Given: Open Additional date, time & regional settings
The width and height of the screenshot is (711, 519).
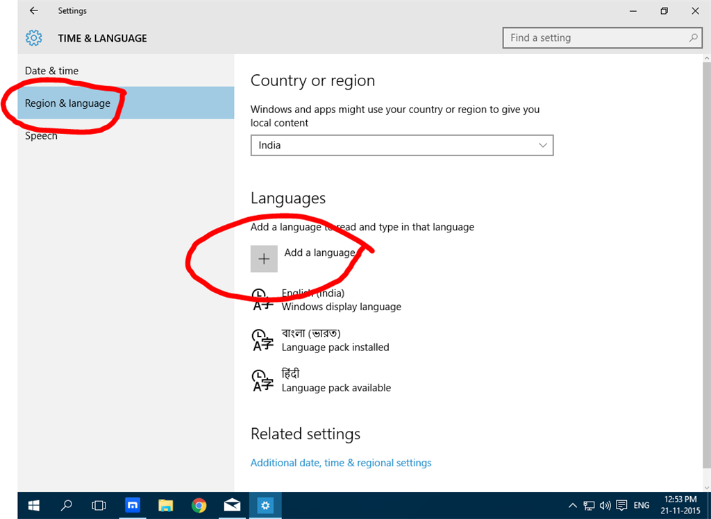Looking at the screenshot, I should click(x=341, y=463).
